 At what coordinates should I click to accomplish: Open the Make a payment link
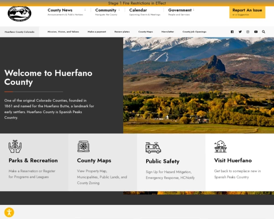click(x=97, y=32)
